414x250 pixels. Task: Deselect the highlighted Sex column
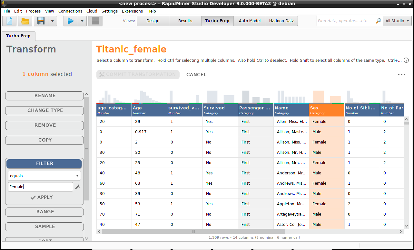click(327, 110)
